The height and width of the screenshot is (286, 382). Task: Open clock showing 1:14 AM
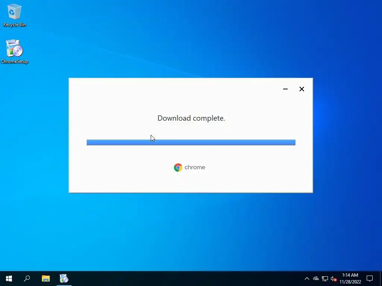(x=350, y=279)
